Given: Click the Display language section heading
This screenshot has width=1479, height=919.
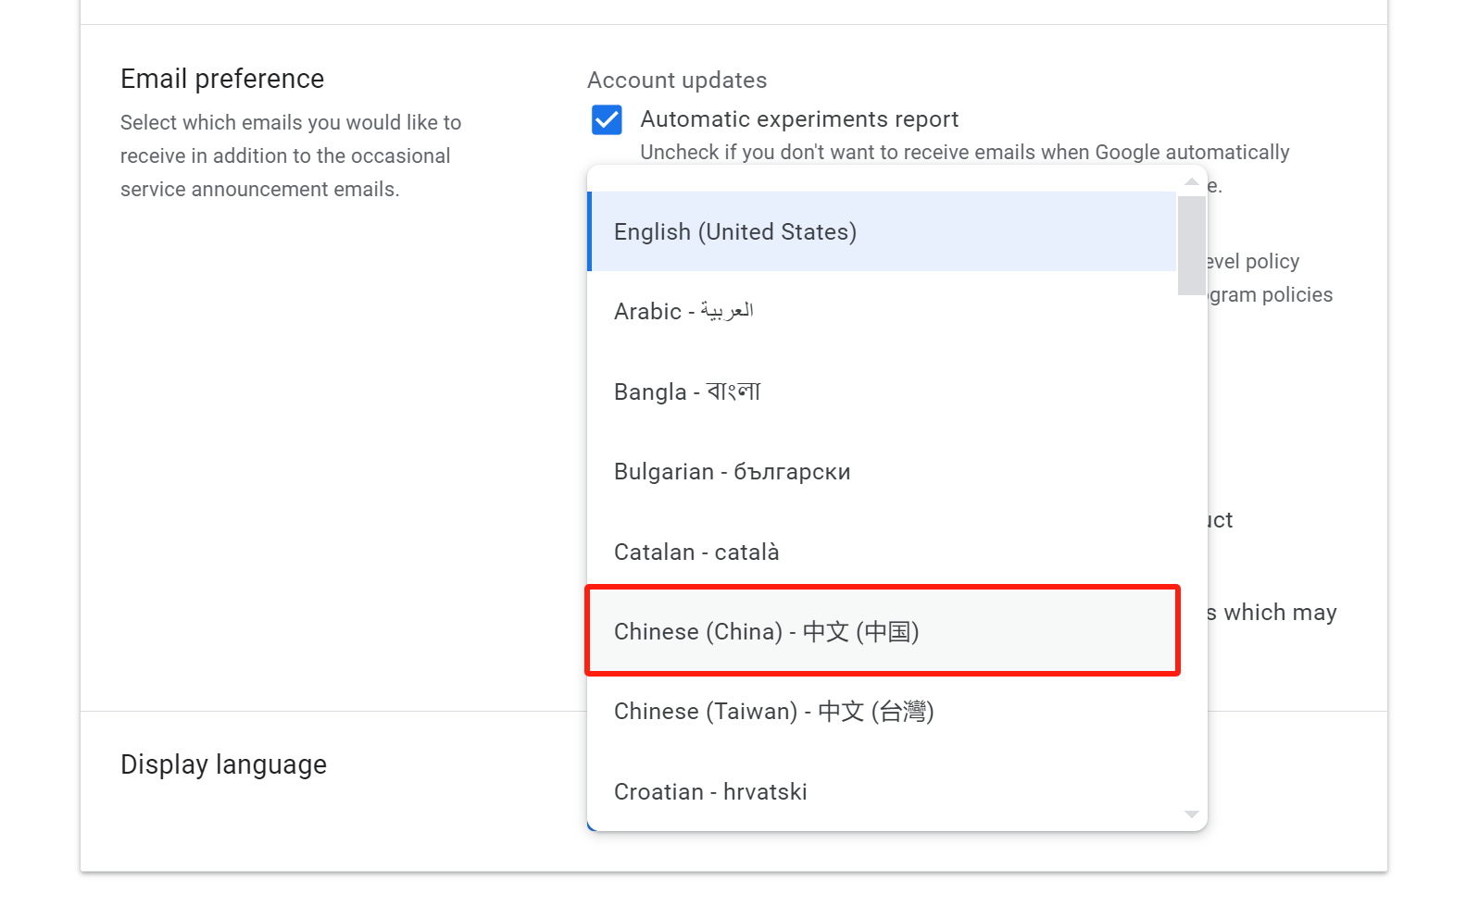Looking at the screenshot, I should coord(223,764).
